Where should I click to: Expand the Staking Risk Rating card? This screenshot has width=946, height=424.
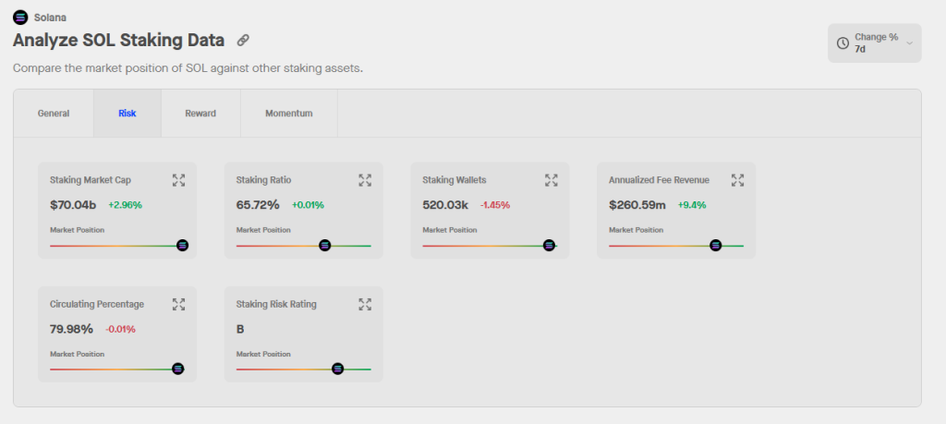click(365, 304)
